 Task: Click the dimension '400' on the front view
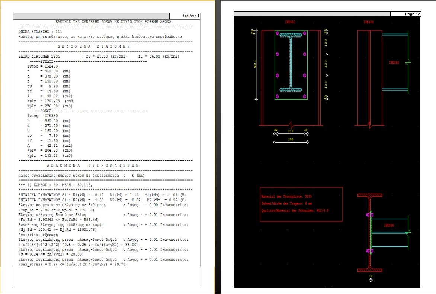pyautogui.click(x=254, y=64)
